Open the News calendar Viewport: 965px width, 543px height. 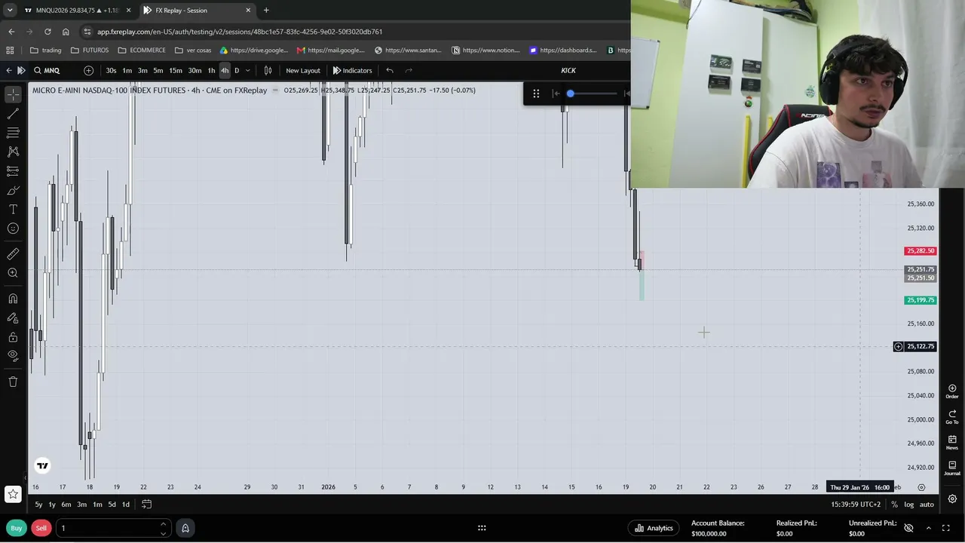pos(952,443)
